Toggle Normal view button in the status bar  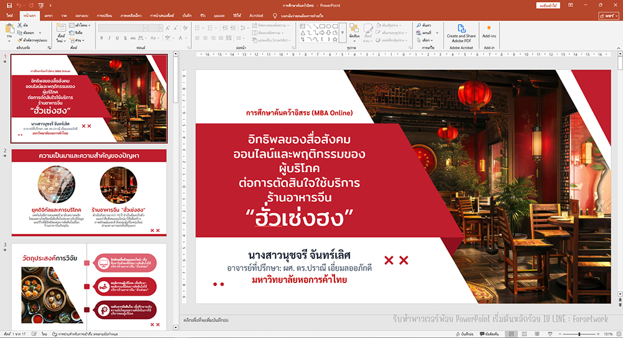pyautogui.click(x=511, y=334)
